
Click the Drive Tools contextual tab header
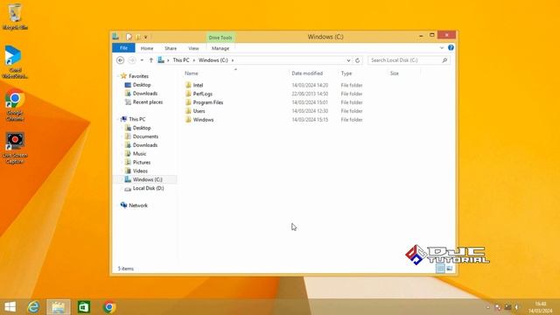pyautogui.click(x=220, y=38)
